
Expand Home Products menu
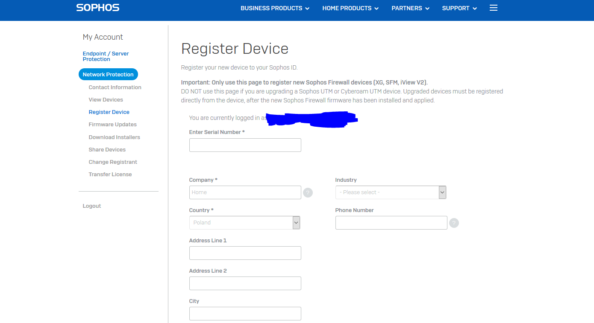[350, 8]
